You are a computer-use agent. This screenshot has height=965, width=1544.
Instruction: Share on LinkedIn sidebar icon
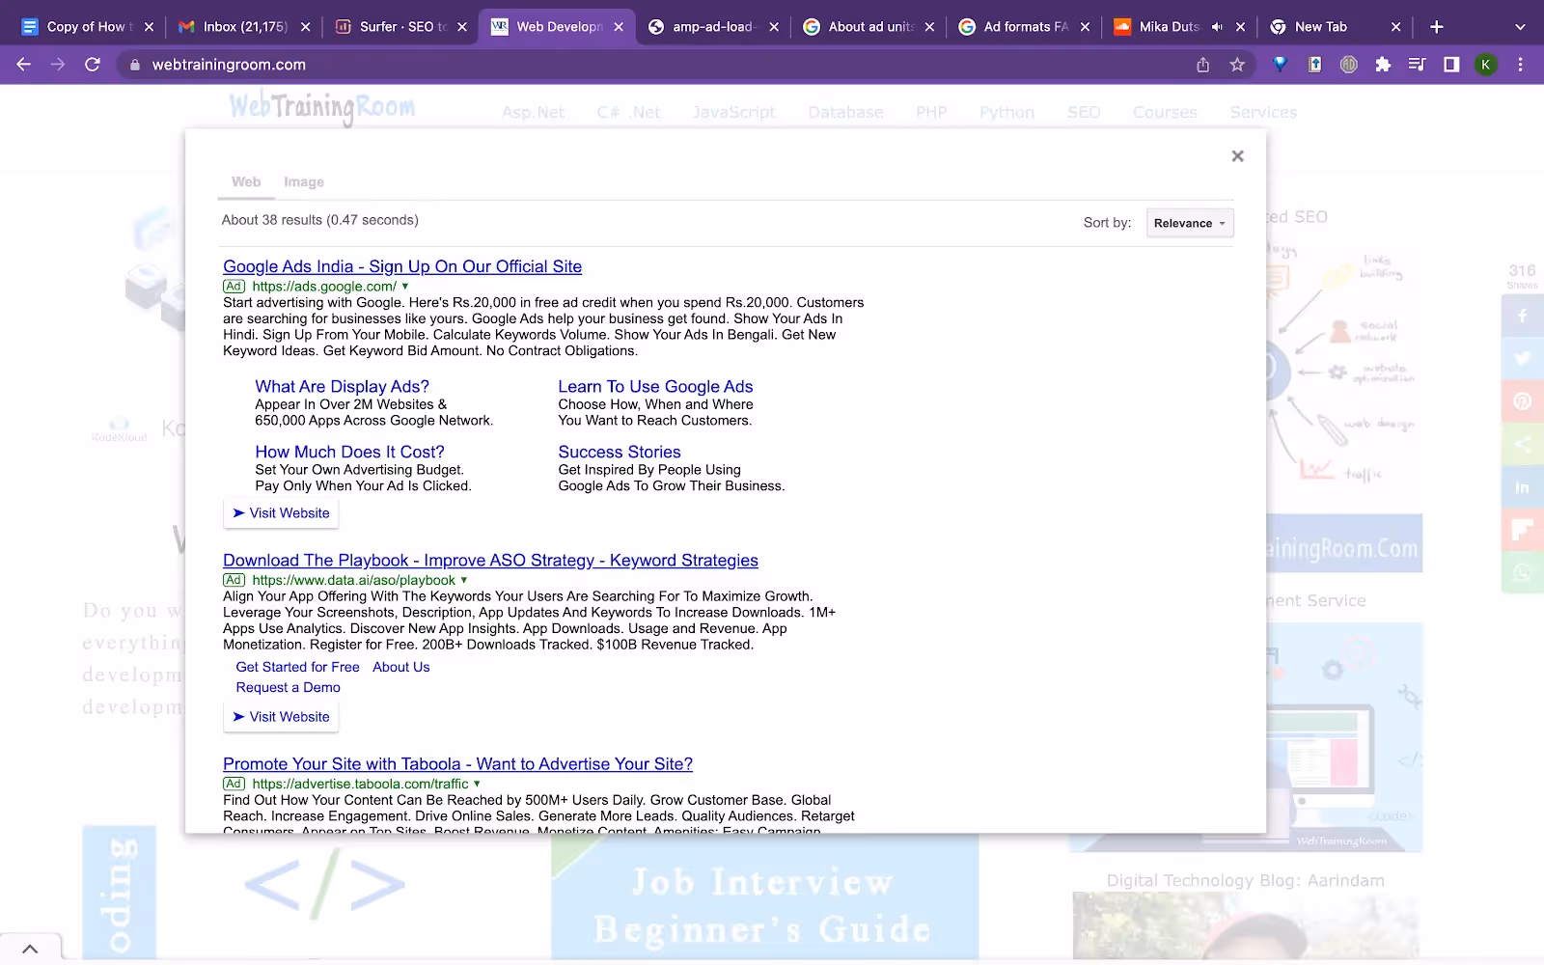[x=1522, y=487]
